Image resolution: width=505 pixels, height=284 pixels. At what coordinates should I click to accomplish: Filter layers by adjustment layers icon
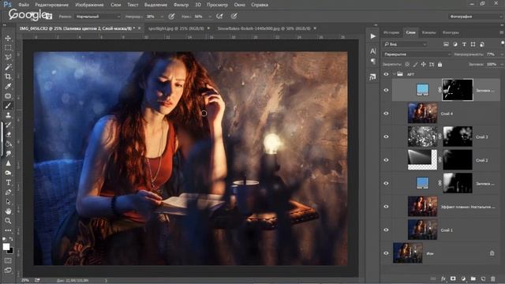click(x=455, y=44)
